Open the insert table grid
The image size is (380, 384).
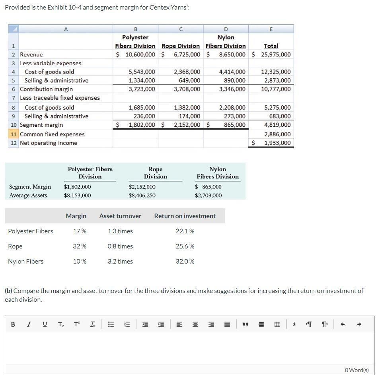(277, 324)
